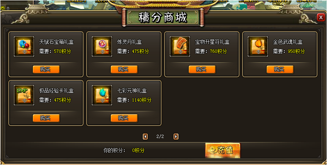The height and width of the screenshot is (165, 327).
Task: Click the 炼灵丹礼盒 pill box icon
Action: 102,46
